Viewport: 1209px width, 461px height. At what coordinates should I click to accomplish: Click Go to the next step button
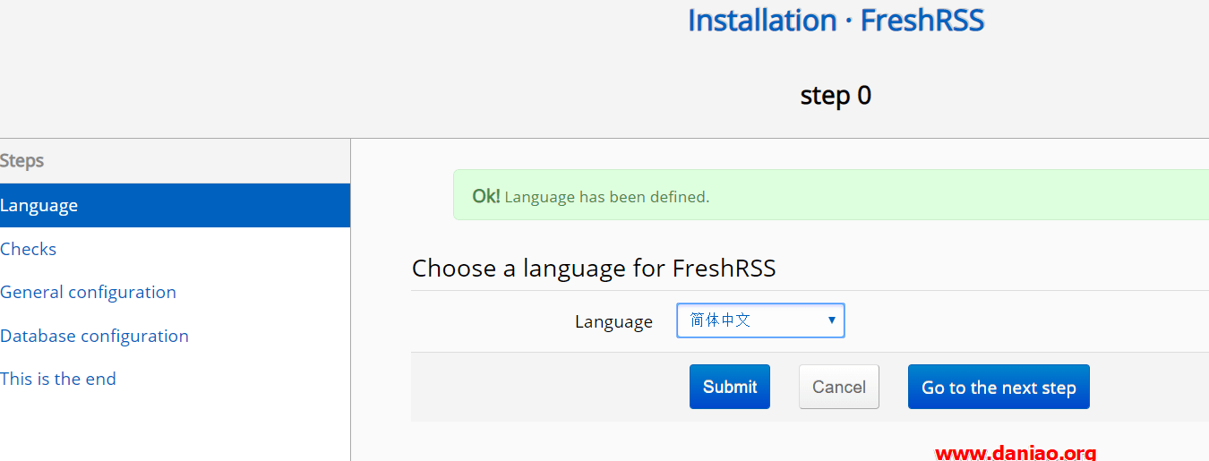pyautogui.click(x=999, y=387)
